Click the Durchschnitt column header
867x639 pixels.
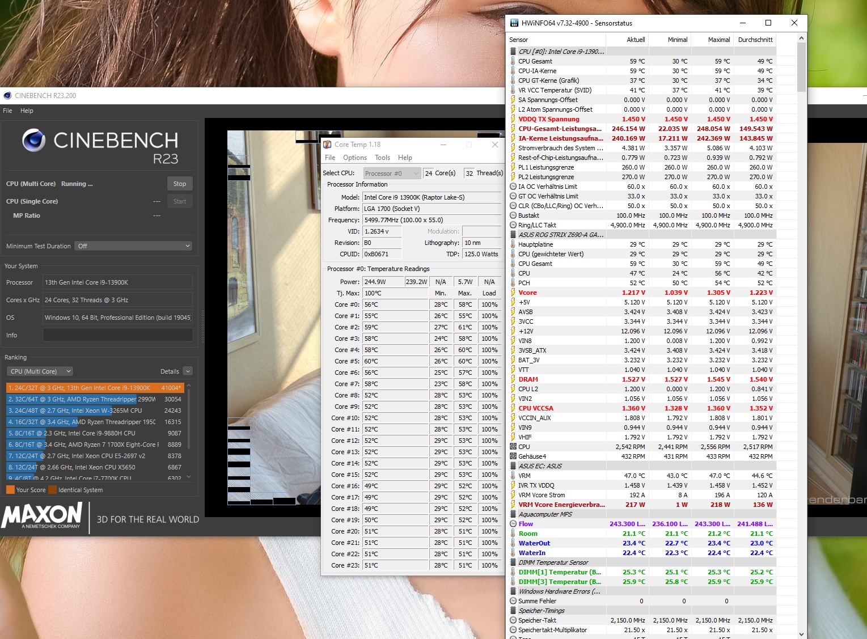click(x=755, y=40)
